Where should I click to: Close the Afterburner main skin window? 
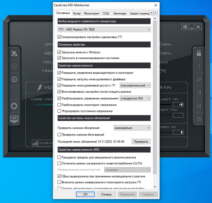[x=198, y=27]
